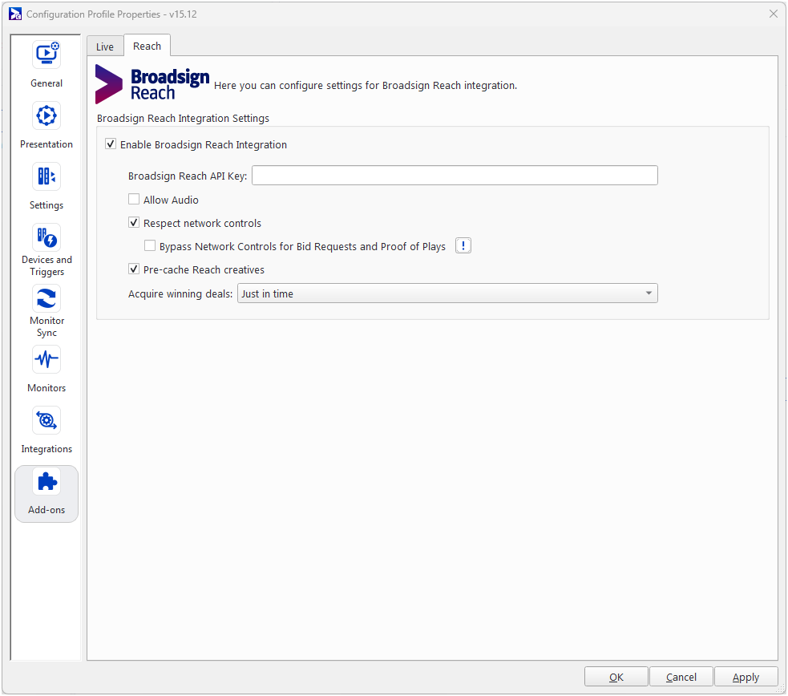Open the Integrations section icon

point(46,420)
